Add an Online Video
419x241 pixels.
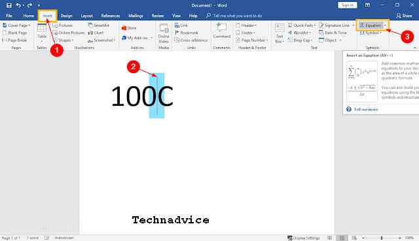point(164,33)
